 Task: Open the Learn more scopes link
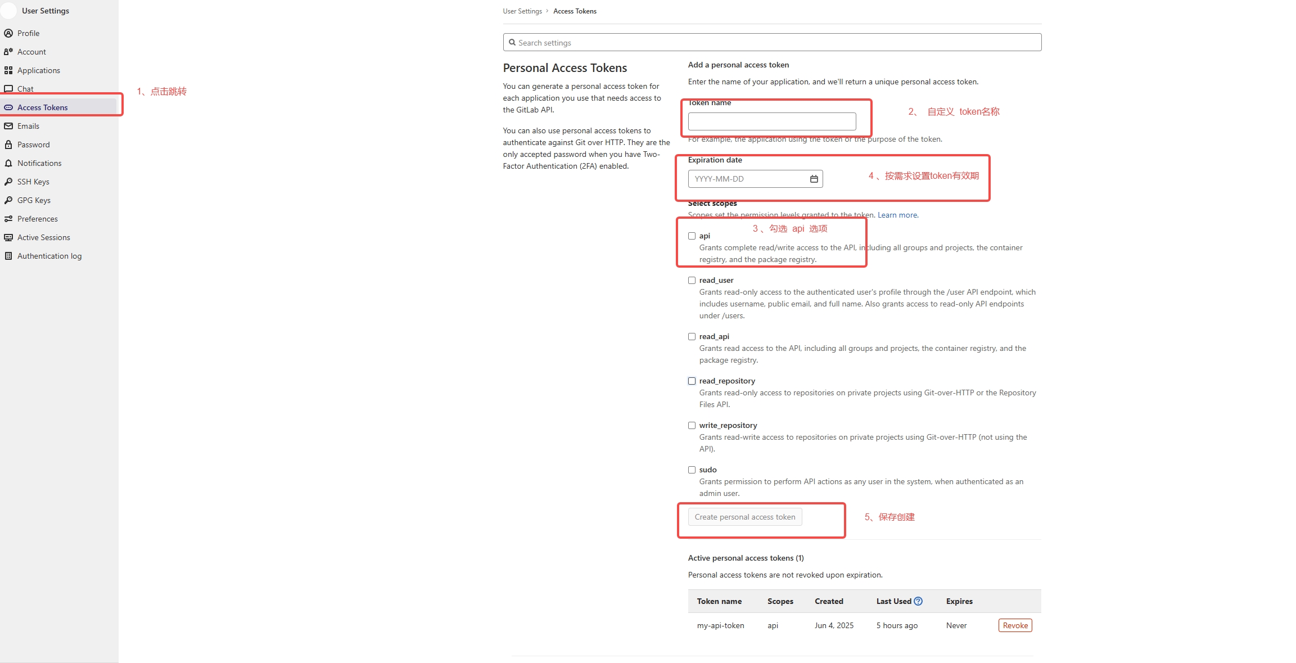tap(897, 215)
